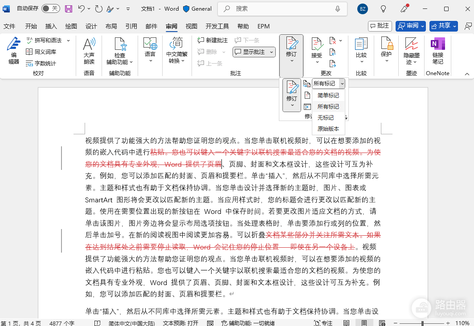Select All Markup (所有标记) list option
Image resolution: width=474 pixels, height=326 pixels.
click(x=328, y=107)
